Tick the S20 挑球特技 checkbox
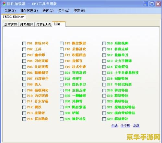The image size is (162, 143). [104, 101]
